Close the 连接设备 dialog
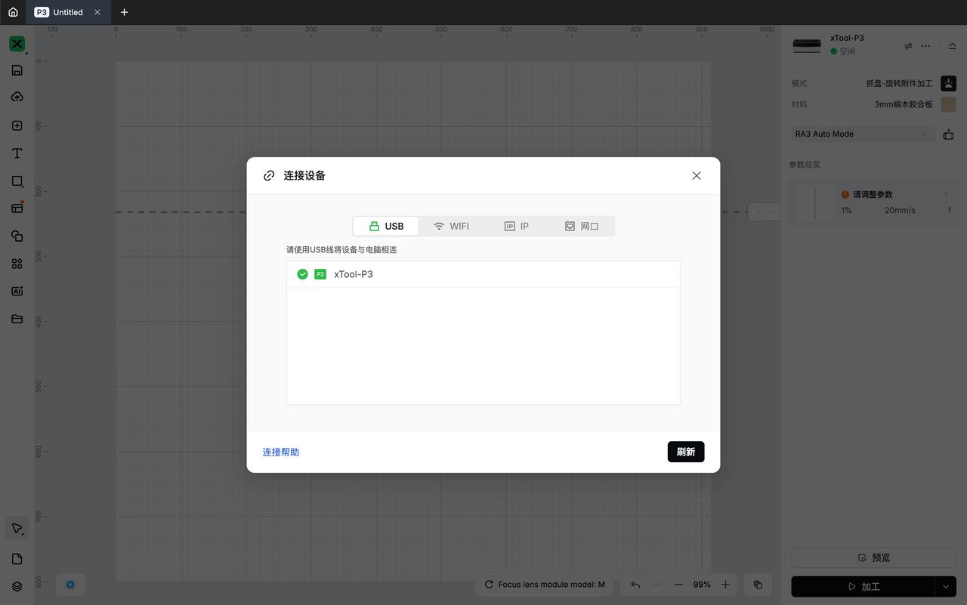The width and height of the screenshot is (967, 605). pos(696,175)
